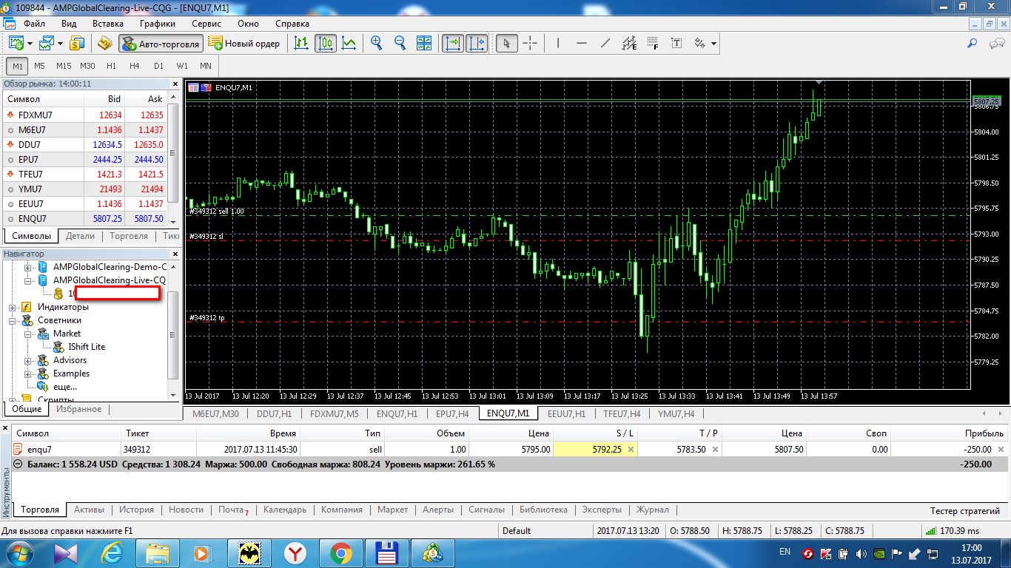Image resolution: width=1011 pixels, height=568 pixels.
Task: Switch timeframe to H1
Action: pyautogui.click(x=111, y=66)
